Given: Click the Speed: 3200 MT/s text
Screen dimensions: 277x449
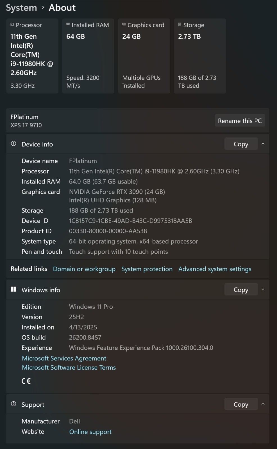Looking at the screenshot, I should pos(83,82).
